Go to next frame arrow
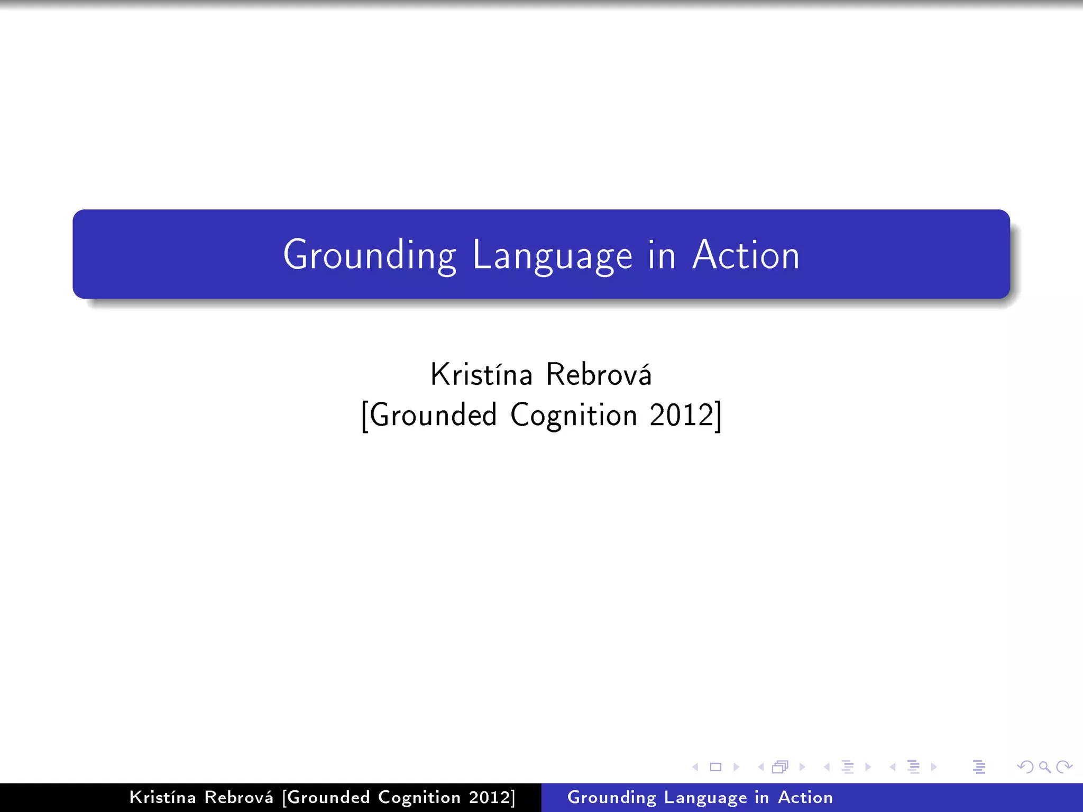The image size is (1083, 812). (x=802, y=767)
